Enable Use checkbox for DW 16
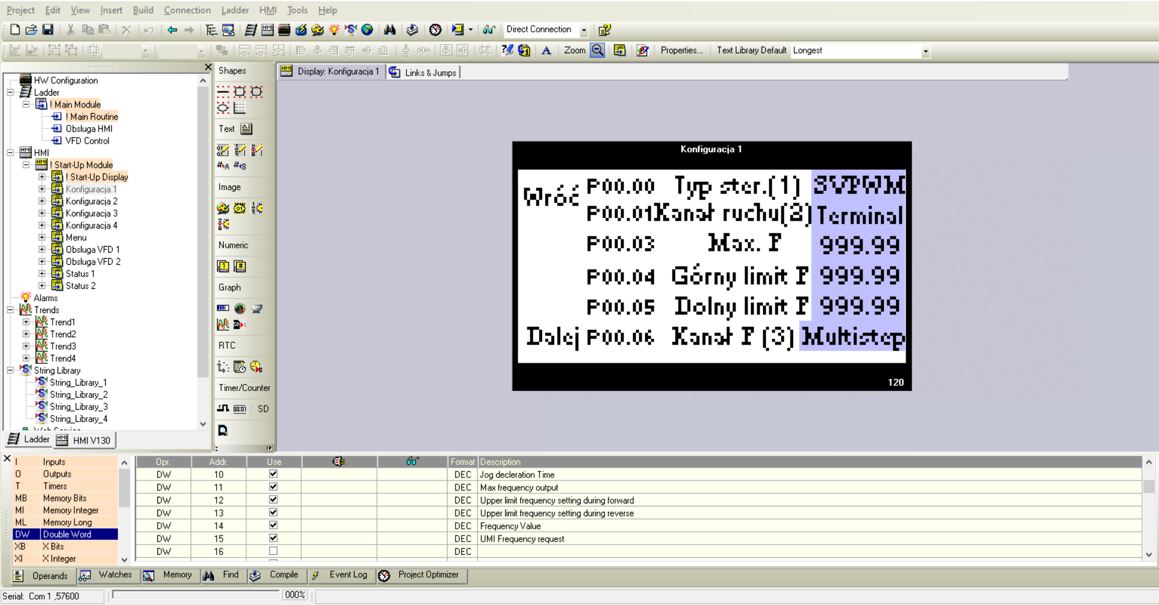Screen dimensions: 1159x605 point(273,551)
